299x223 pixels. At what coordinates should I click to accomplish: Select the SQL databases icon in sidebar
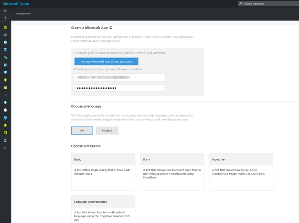pyautogui.click(x=5, y=50)
